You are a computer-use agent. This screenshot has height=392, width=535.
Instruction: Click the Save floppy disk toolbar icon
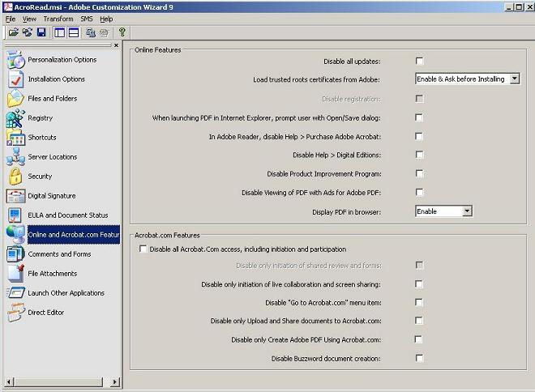(x=41, y=32)
